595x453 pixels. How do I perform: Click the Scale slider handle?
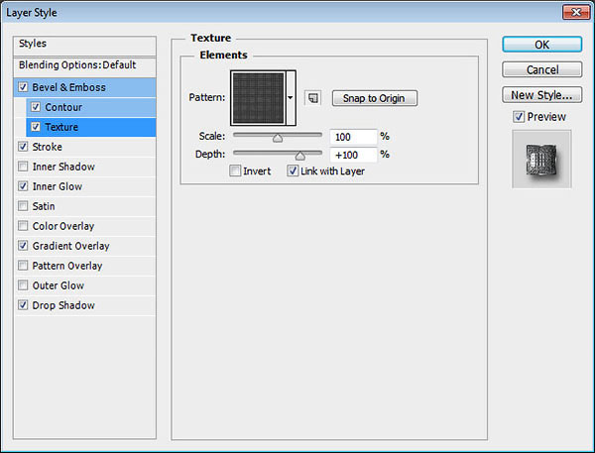(x=278, y=138)
